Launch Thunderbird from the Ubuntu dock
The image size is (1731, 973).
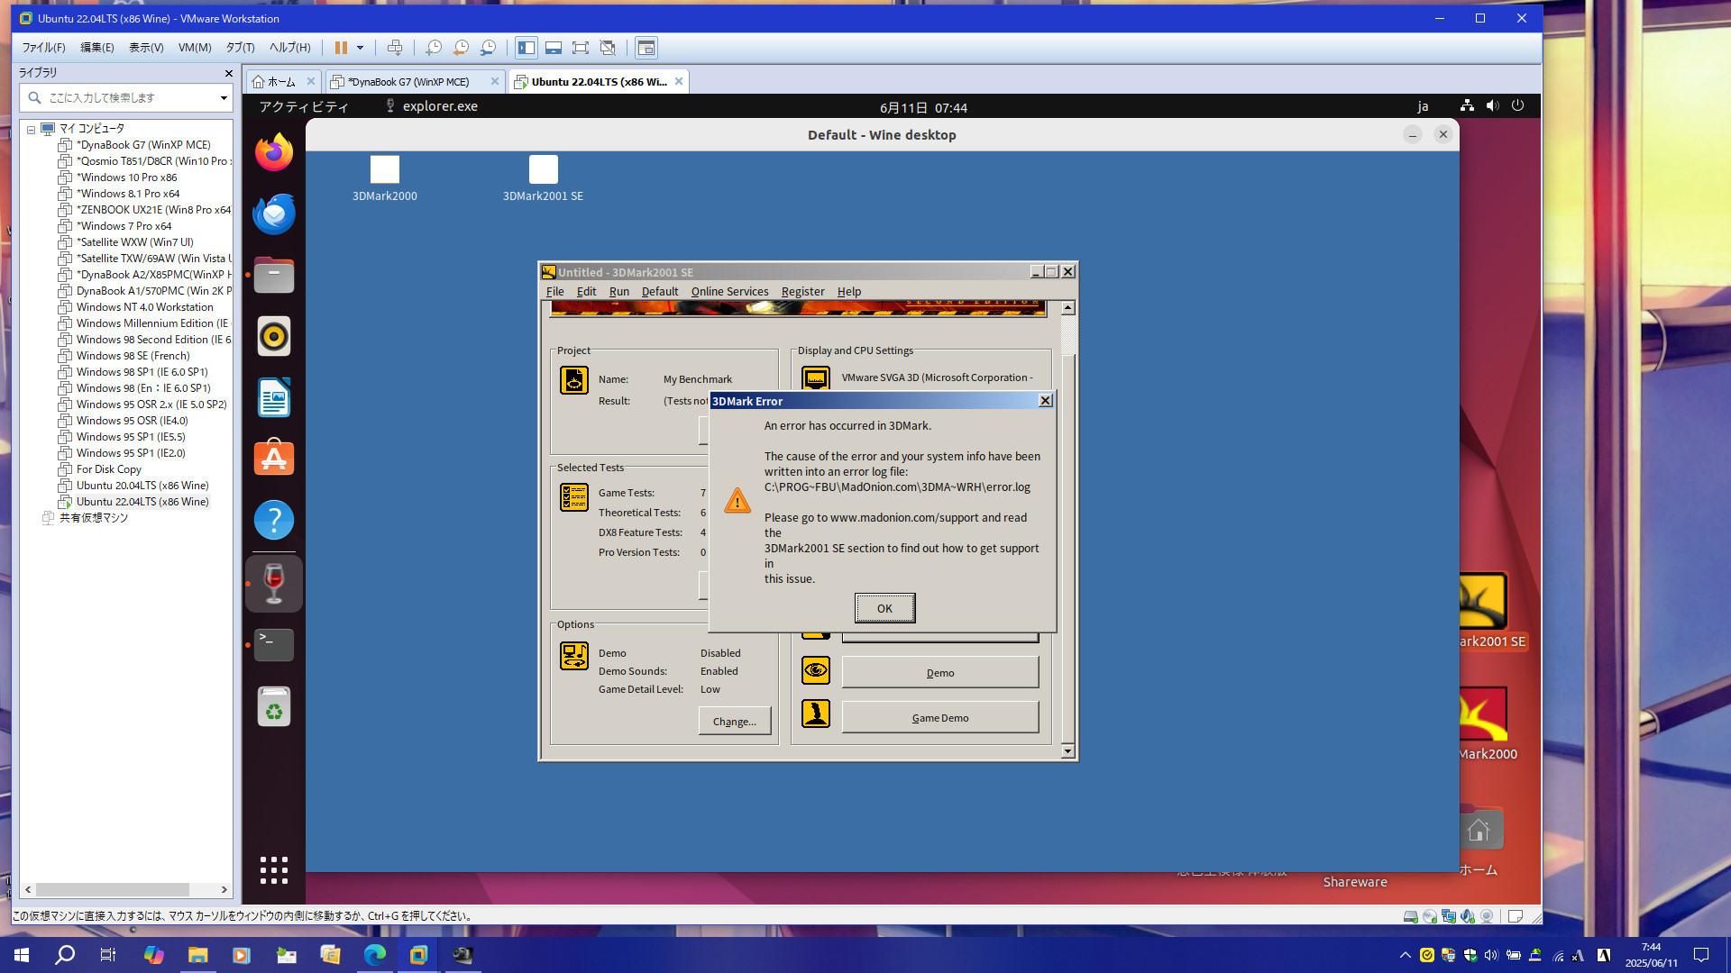(x=274, y=214)
